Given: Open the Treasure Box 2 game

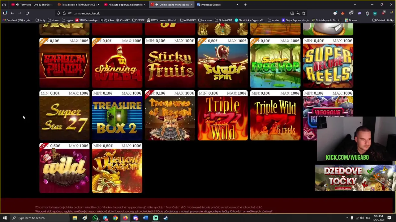Looking at the screenshot, I should click(117, 115).
